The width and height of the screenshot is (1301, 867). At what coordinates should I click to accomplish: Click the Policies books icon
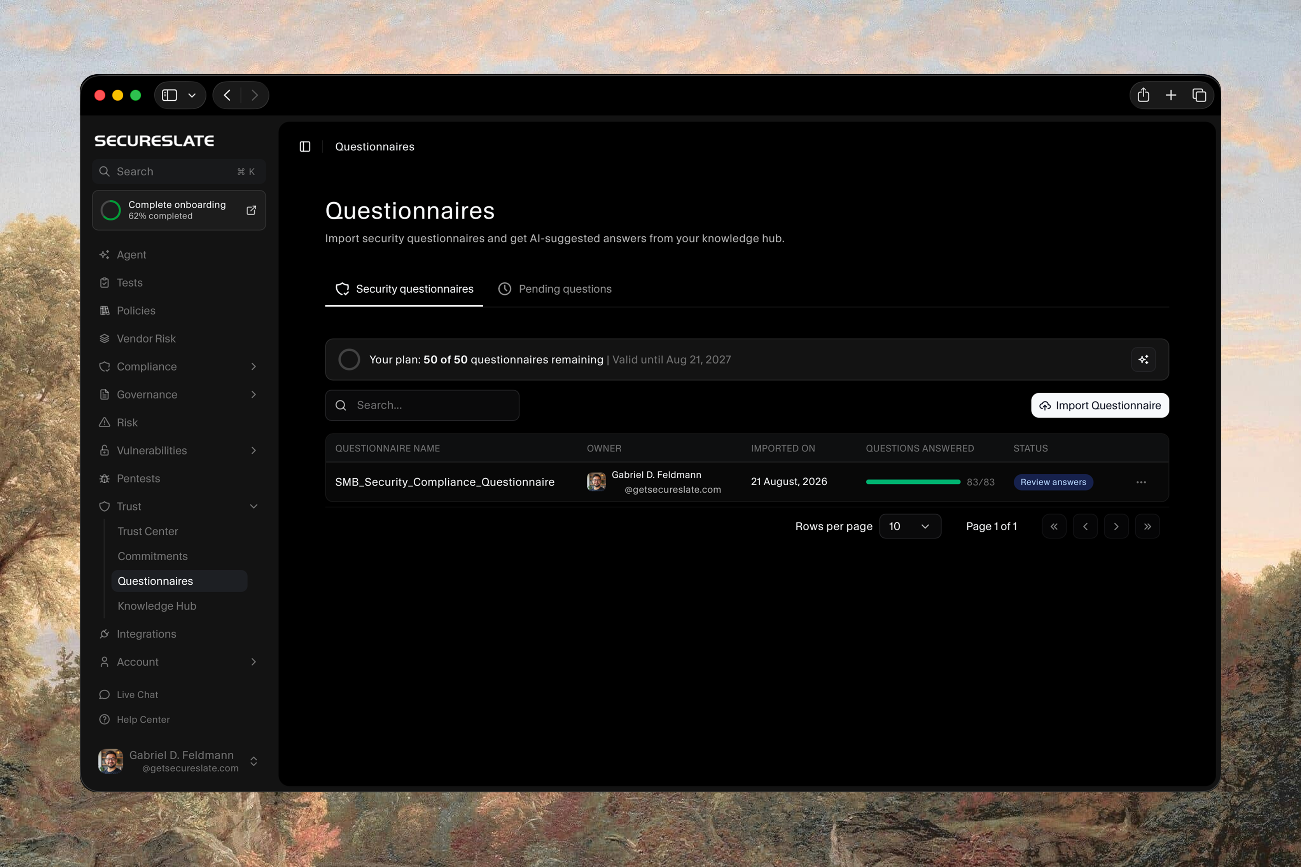(104, 310)
